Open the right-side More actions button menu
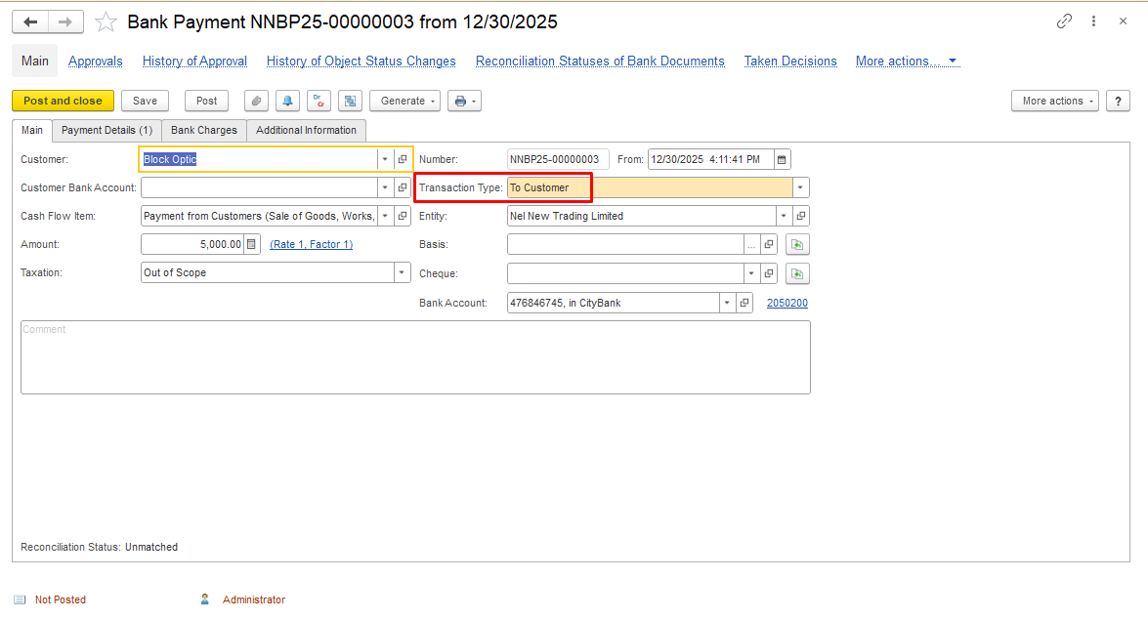Image resolution: width=1148 pixels, height=619 pixels. point(1055,101)
